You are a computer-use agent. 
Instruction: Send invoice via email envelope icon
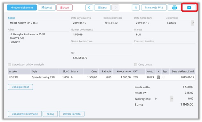pos(189,8)
